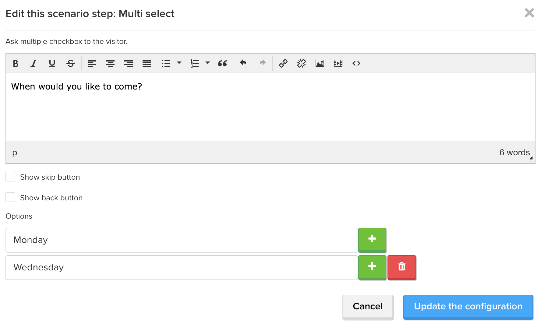Apply italic formatting
This screenshot has width=541, height=327.
[34, 63]
